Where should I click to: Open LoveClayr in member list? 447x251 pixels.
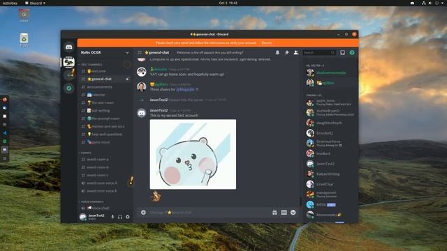point(330,184)
